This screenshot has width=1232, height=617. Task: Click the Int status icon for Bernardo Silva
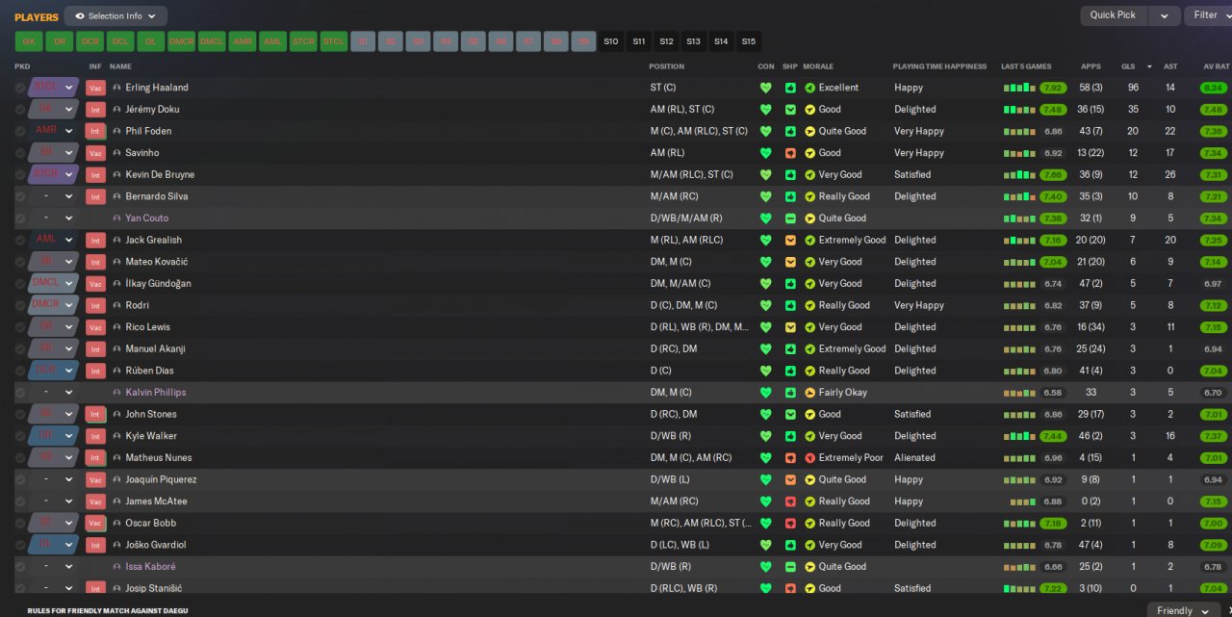[x=95, y=196]
